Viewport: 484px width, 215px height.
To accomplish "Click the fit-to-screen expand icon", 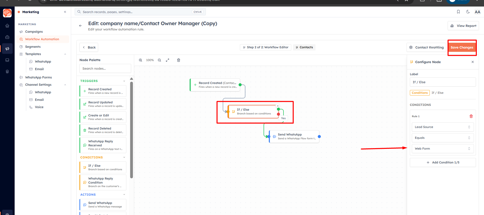I will [167, 60].
